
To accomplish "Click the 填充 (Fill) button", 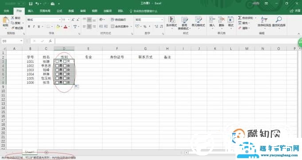I will point(244,23).
